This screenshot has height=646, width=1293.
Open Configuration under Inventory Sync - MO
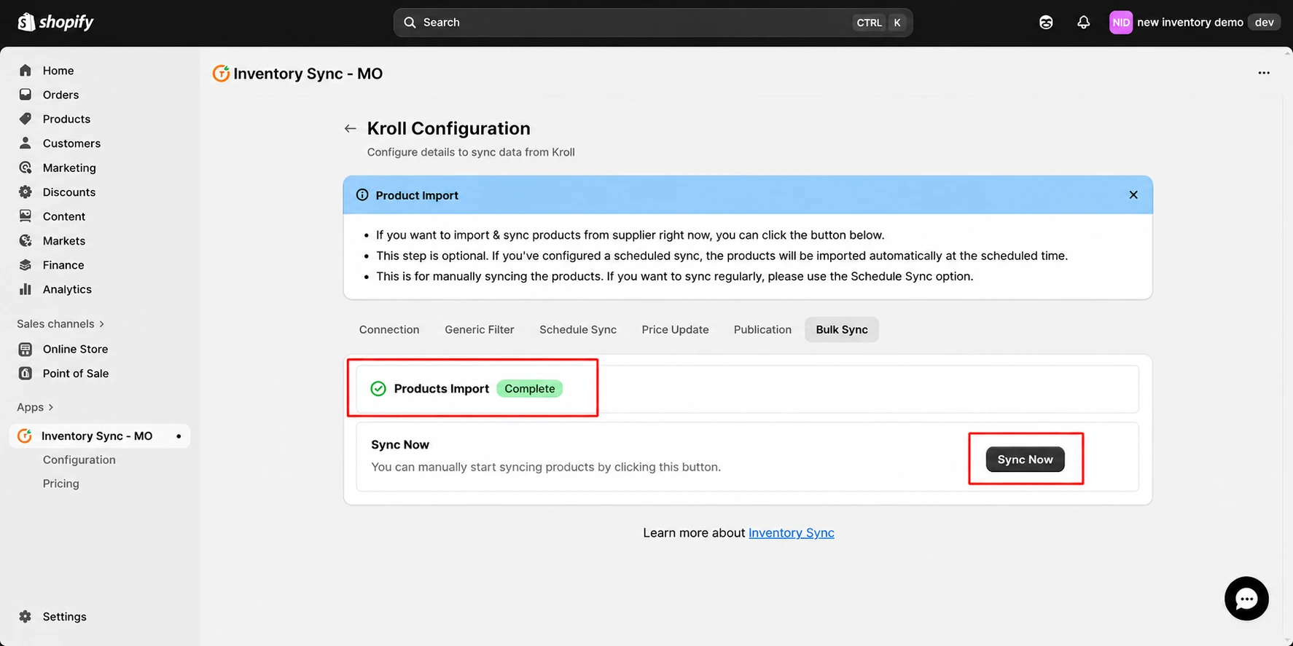[x=79, y=460]
